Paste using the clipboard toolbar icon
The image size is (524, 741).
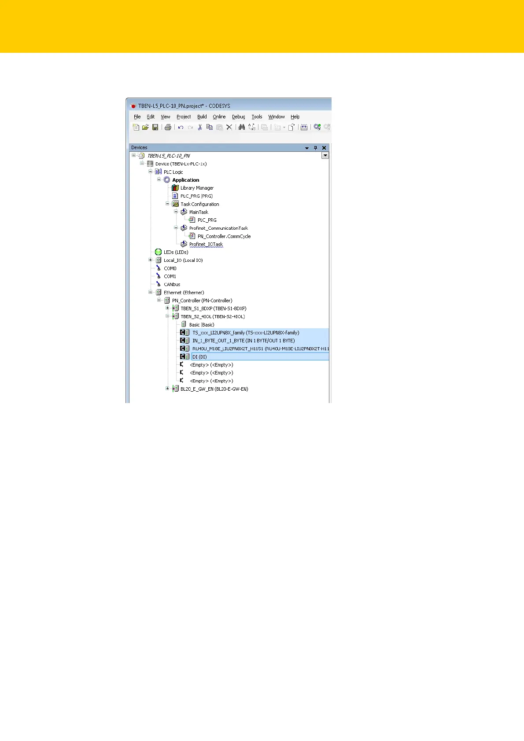(219, 127)
